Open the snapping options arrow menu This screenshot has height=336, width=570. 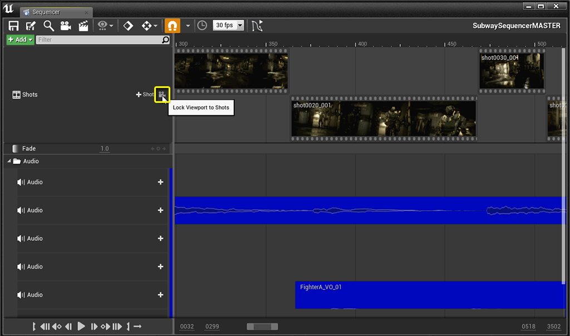click(x=187, y=25)
